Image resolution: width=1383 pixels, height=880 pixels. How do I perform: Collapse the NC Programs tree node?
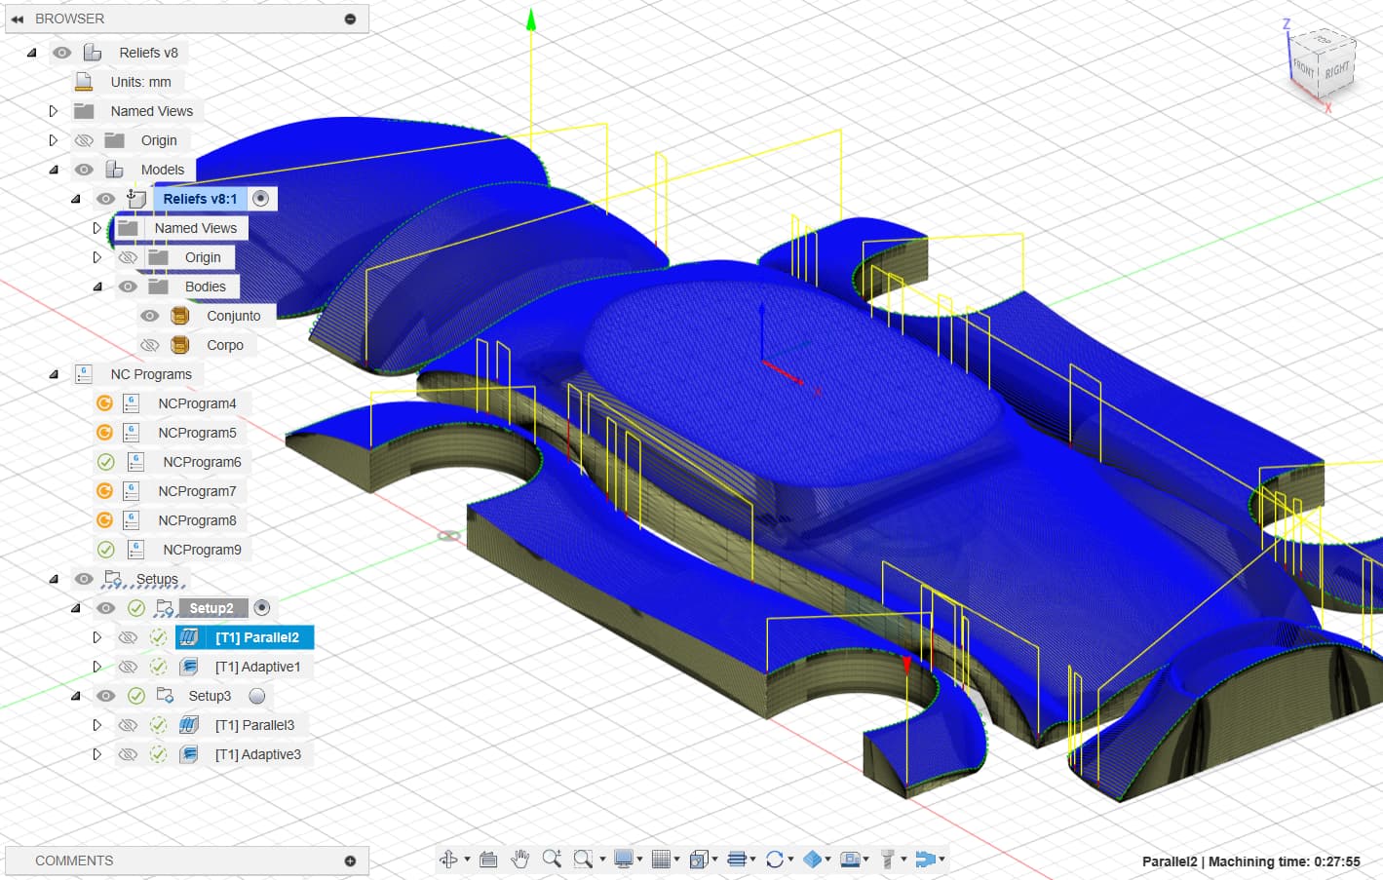tap(54, 374)
